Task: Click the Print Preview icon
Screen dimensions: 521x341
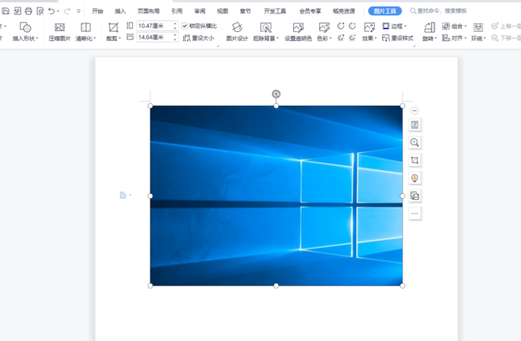Action: tap(40, 11)
